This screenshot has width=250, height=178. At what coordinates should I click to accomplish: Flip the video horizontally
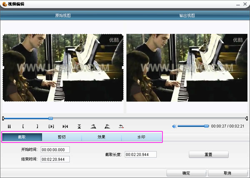65,126
